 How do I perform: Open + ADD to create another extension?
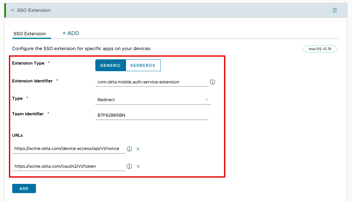pos(71,33)
